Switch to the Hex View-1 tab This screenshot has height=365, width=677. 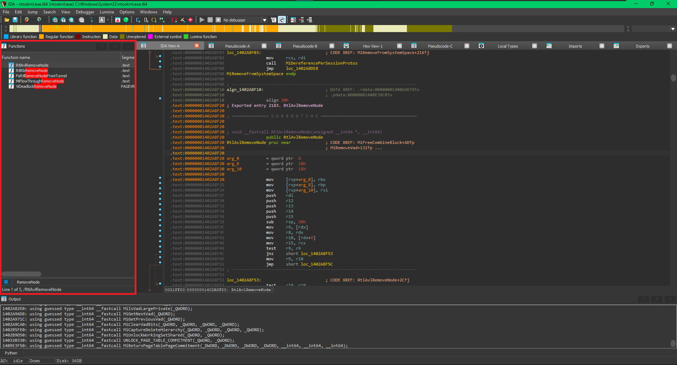(372, 46)
